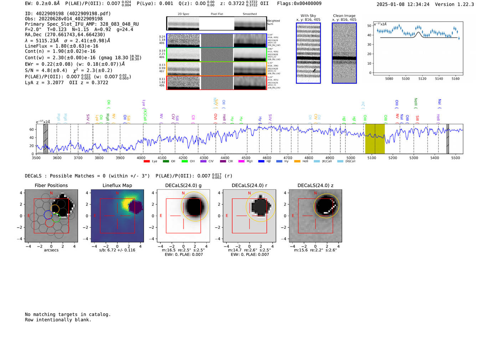Open the Lineflux Map image
499x339 pixels.
pos(117,216)
